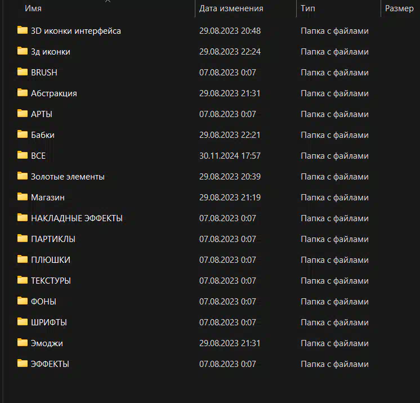Click the date 29.08.2023 20:48
This screenshot has width=420, height=403.
coord(230,31)
